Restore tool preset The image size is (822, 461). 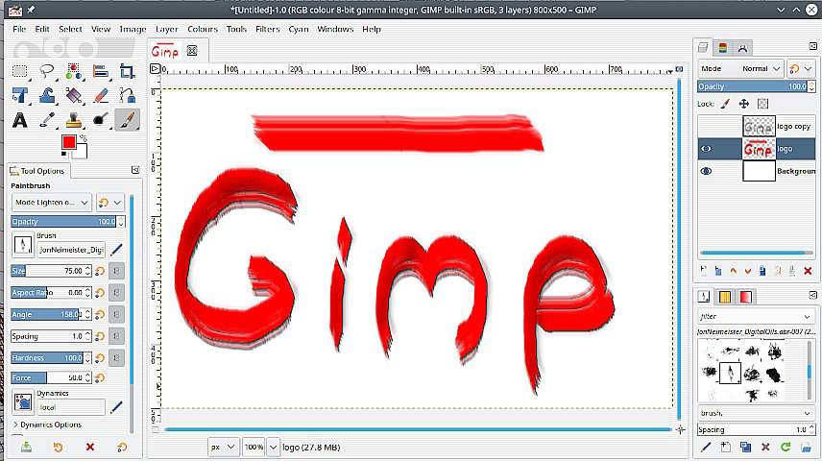pos(58,447)
